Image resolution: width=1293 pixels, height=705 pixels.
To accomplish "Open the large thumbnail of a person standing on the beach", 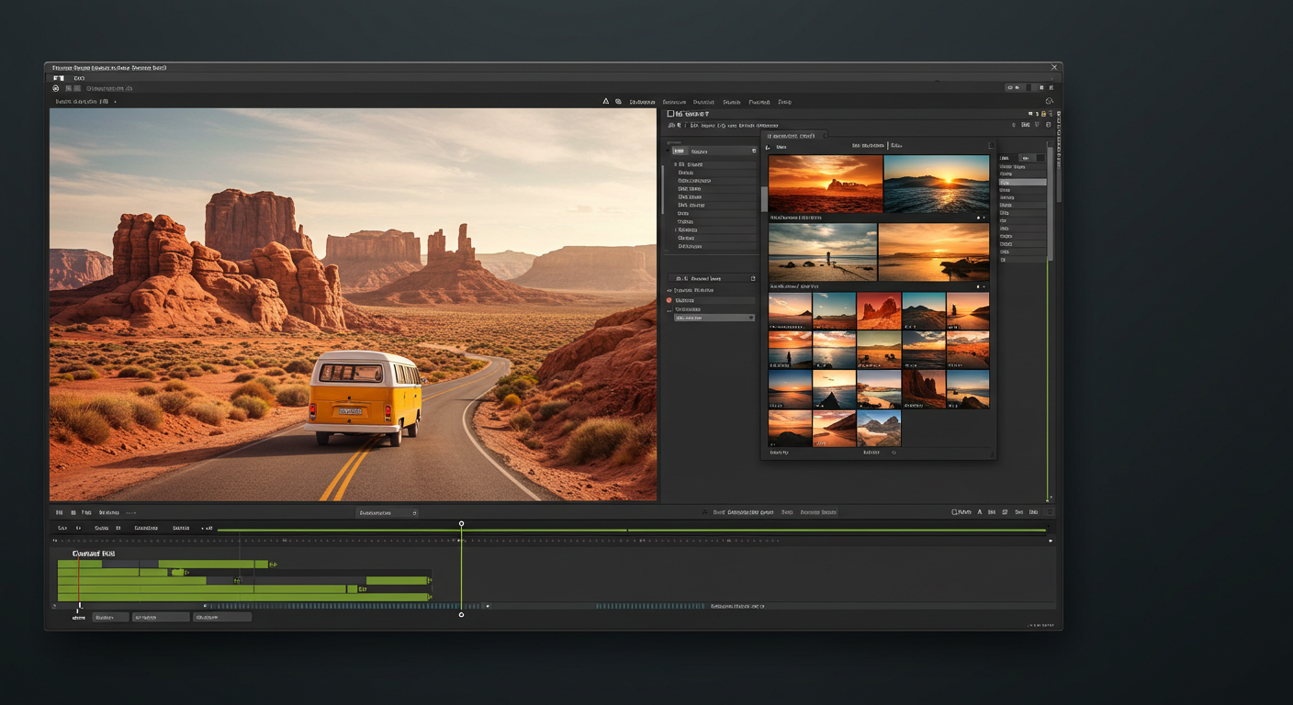I will (823, 252).
